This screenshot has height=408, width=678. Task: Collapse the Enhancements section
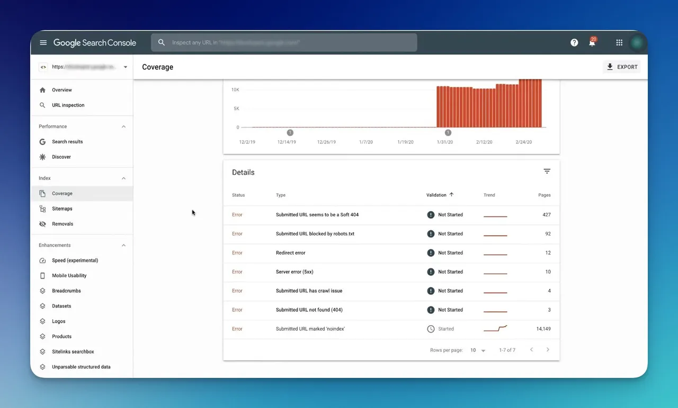pos(123,246)
